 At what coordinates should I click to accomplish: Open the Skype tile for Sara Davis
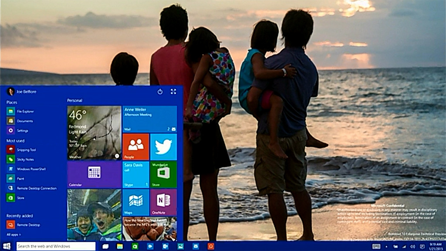[136, 174]
